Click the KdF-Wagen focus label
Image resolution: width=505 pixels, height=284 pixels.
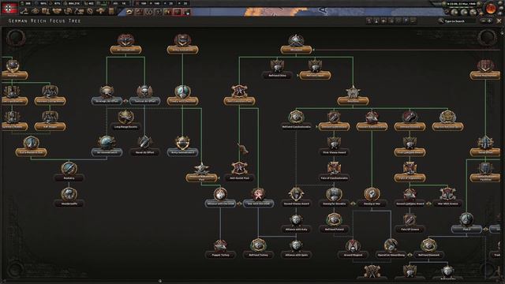(x=50, y=127)
